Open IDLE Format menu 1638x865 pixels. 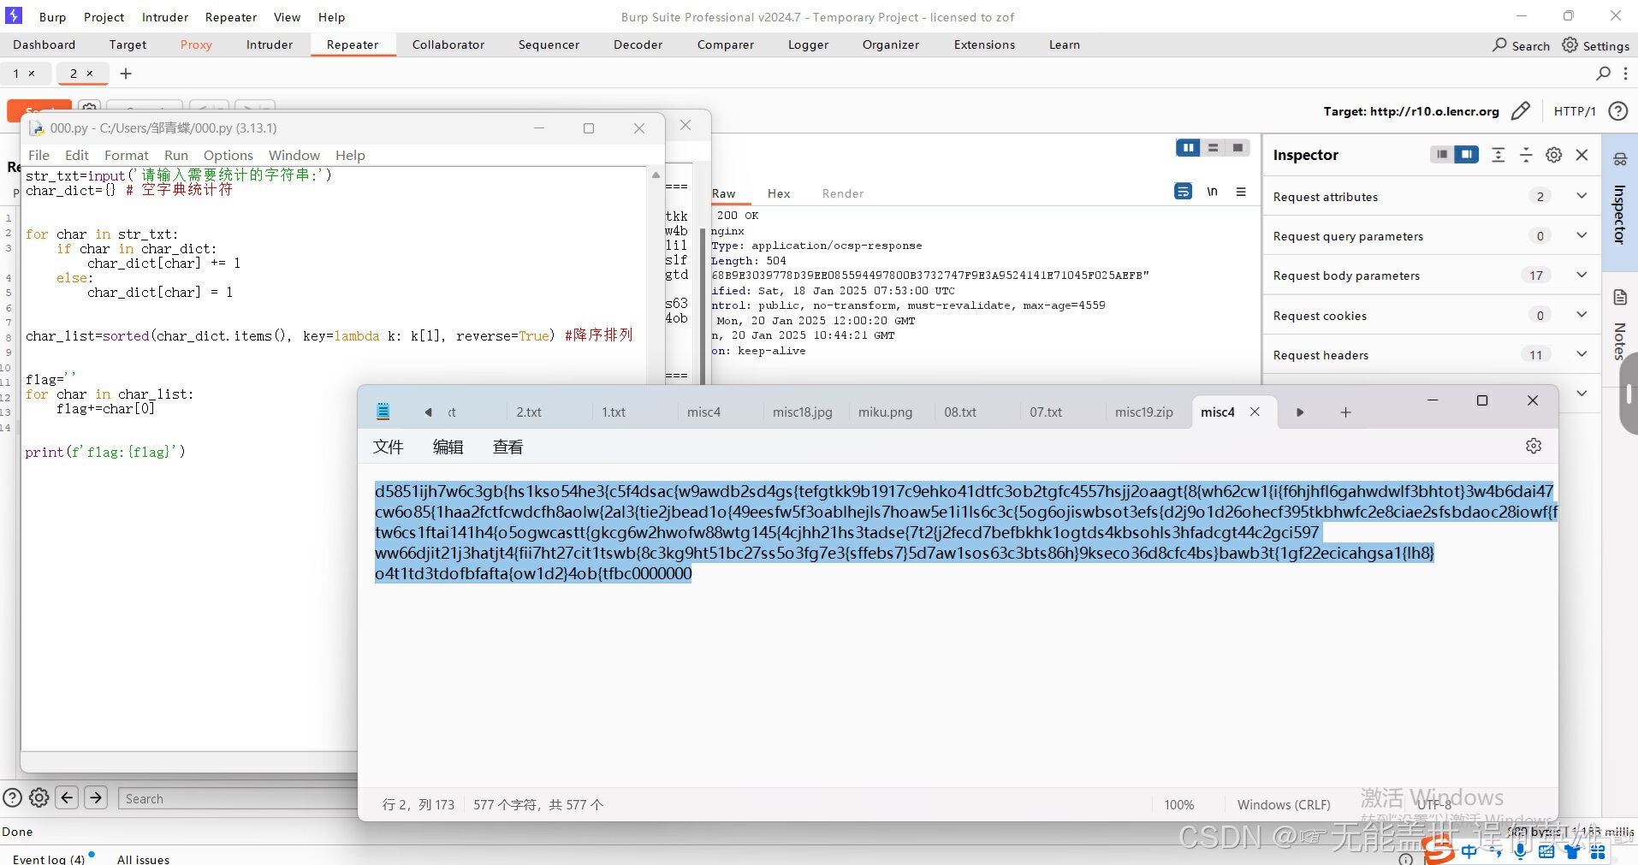click(x=127, y=155)
